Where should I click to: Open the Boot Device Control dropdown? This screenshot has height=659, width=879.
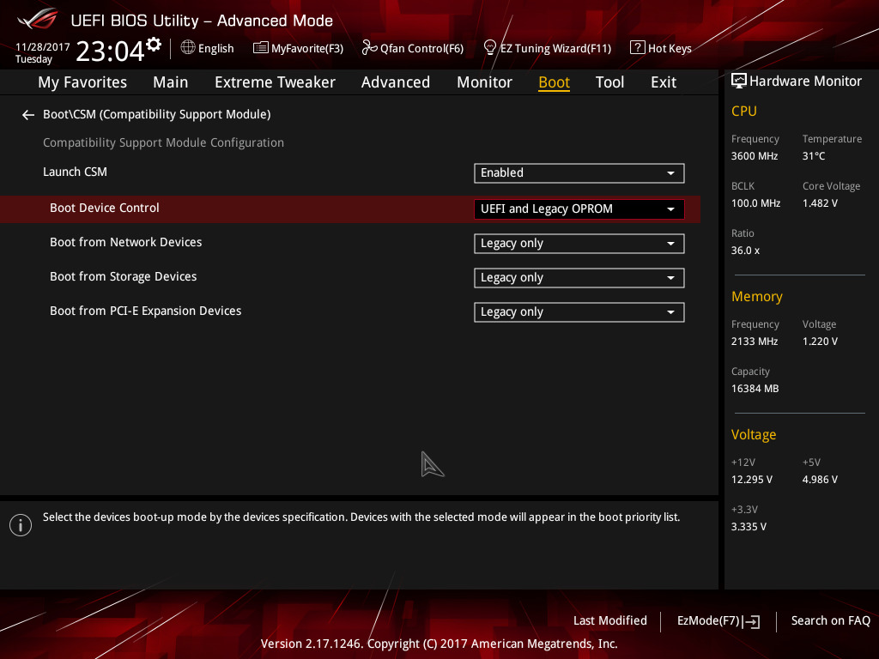coord(579,209)
